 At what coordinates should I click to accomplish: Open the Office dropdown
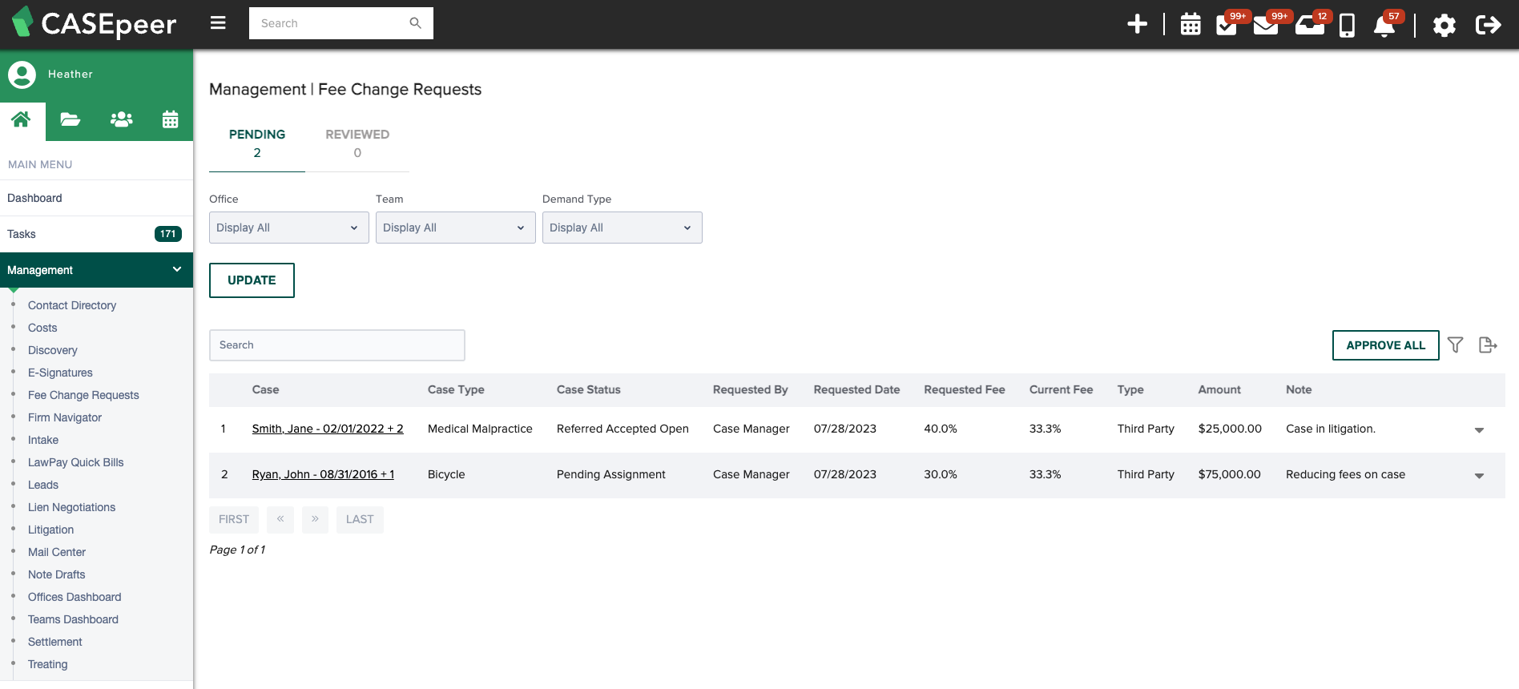coord(288,228)
